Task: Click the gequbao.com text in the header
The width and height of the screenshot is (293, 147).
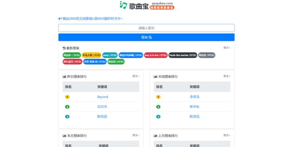Action: 162,3
